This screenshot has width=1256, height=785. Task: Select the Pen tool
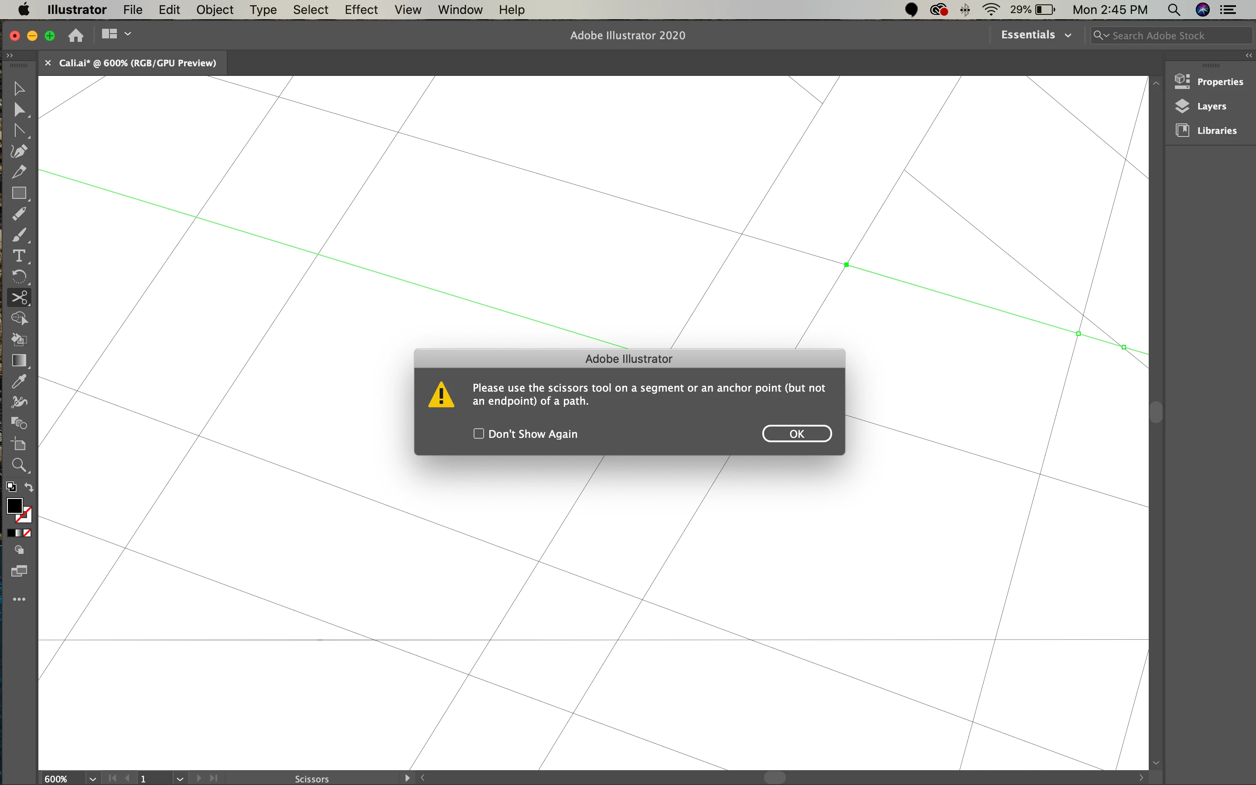19,151
